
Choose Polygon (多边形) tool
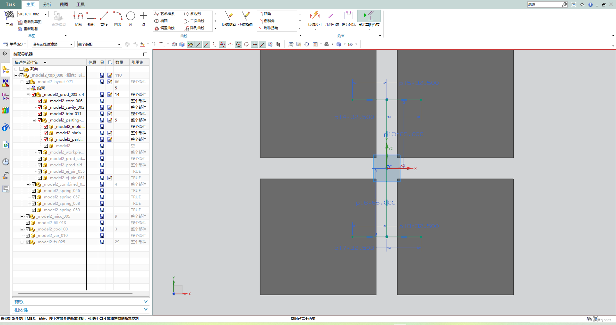pyautogui.click(x=193, y=14)
